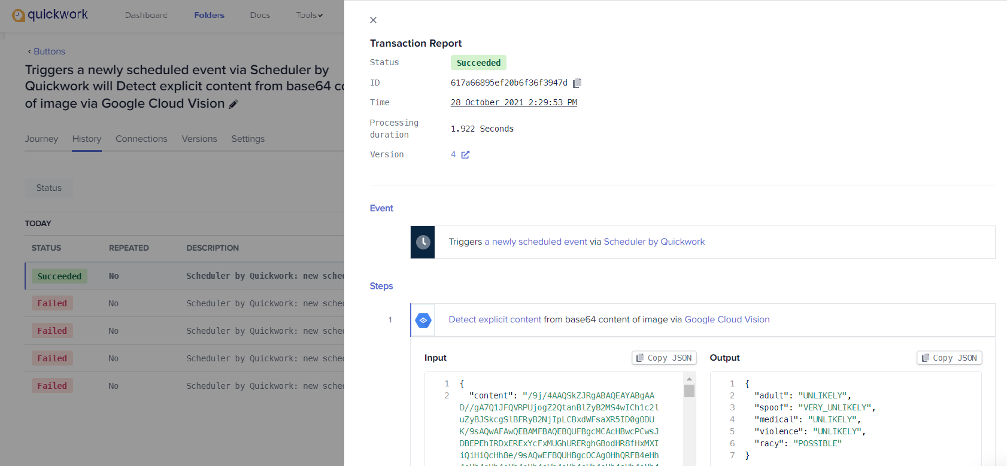1007x466 pixels.
Task: Open version 4 via external link icon
Action: pos(465,154)
